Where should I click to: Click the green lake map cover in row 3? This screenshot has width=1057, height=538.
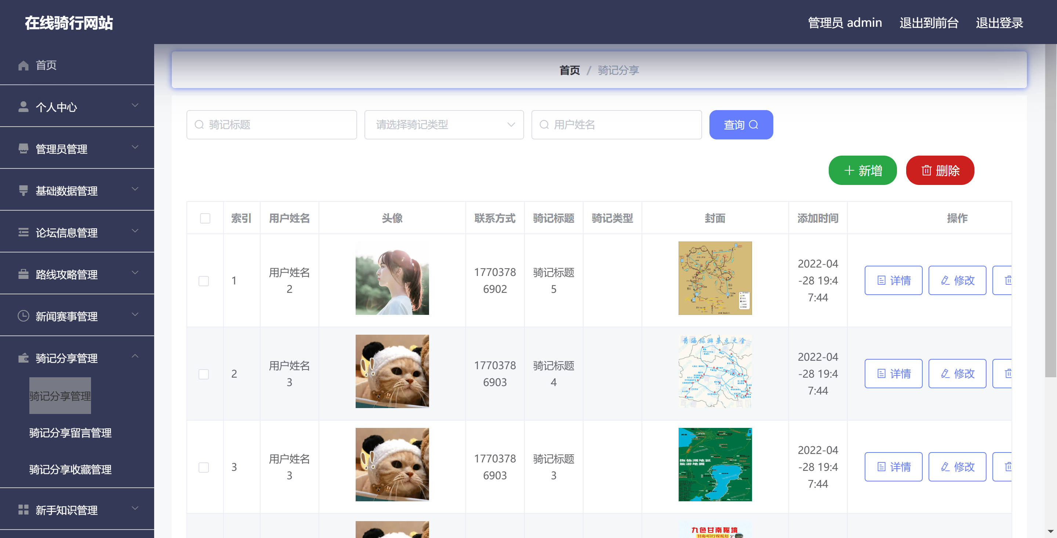coord(715,465)
